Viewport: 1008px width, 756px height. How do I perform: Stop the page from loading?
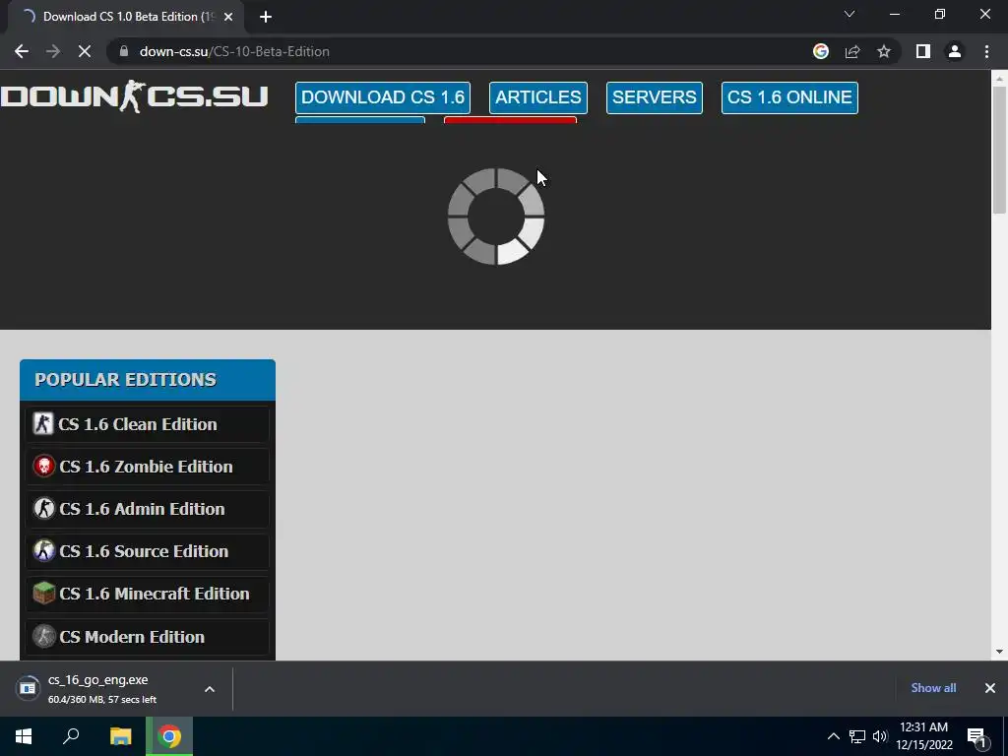(85, 51)
